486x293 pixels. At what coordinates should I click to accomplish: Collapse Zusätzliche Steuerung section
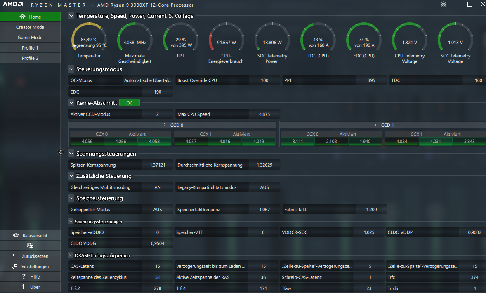point(71,176)
